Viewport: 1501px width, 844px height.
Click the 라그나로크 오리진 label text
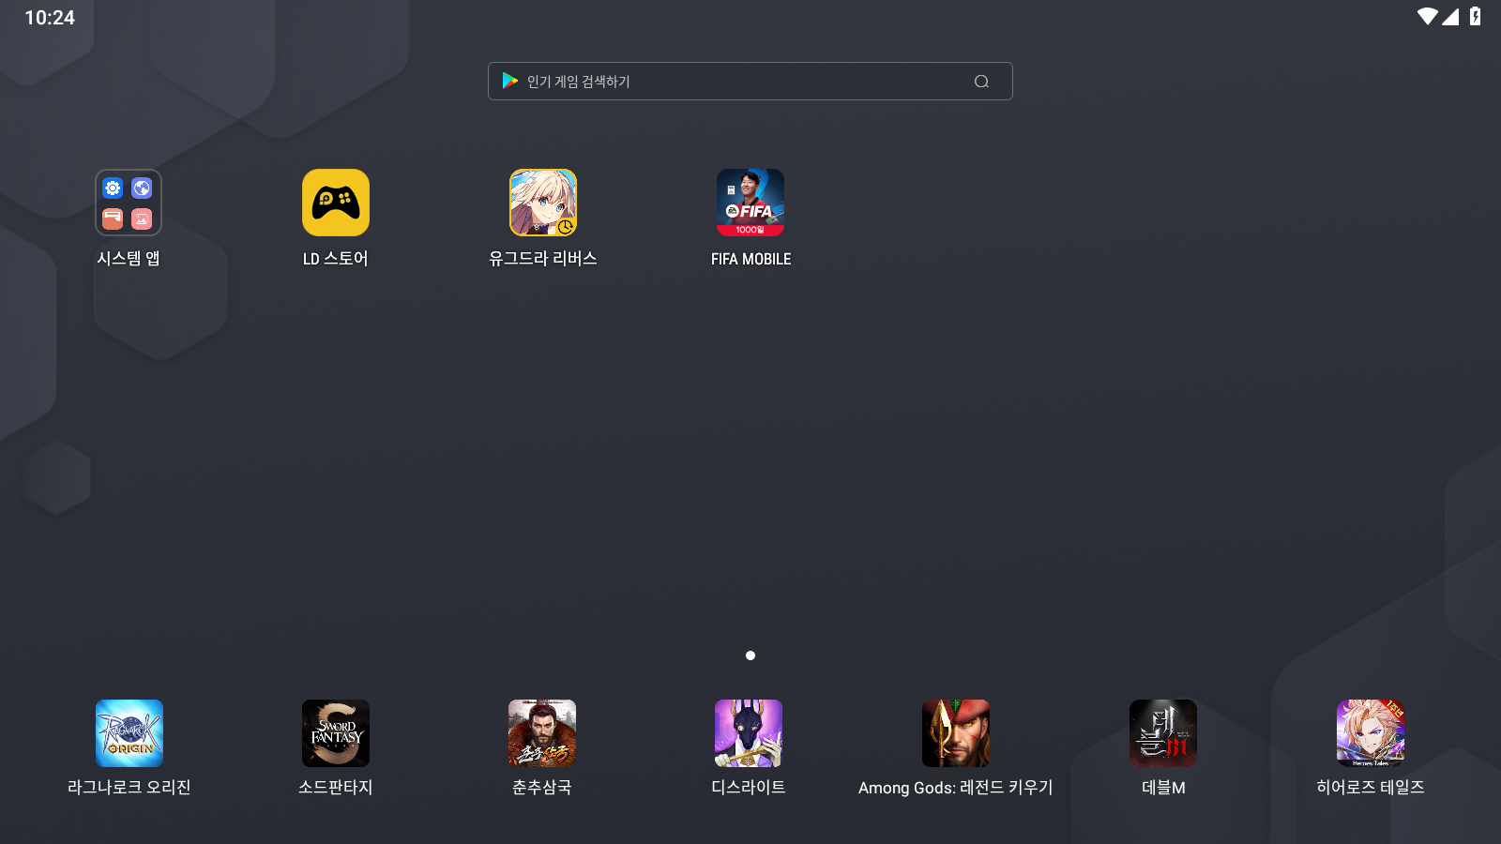click(x=129, y=788)
